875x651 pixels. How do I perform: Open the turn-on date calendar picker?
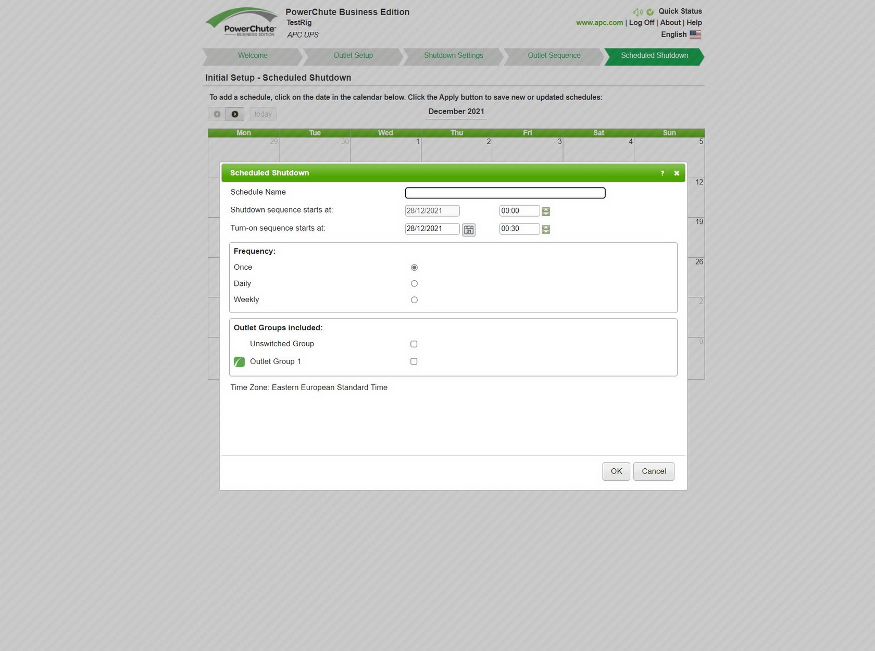[469, 229]
